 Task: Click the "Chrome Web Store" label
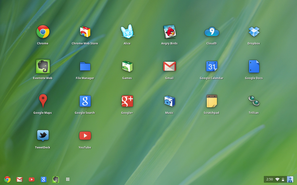85,43
